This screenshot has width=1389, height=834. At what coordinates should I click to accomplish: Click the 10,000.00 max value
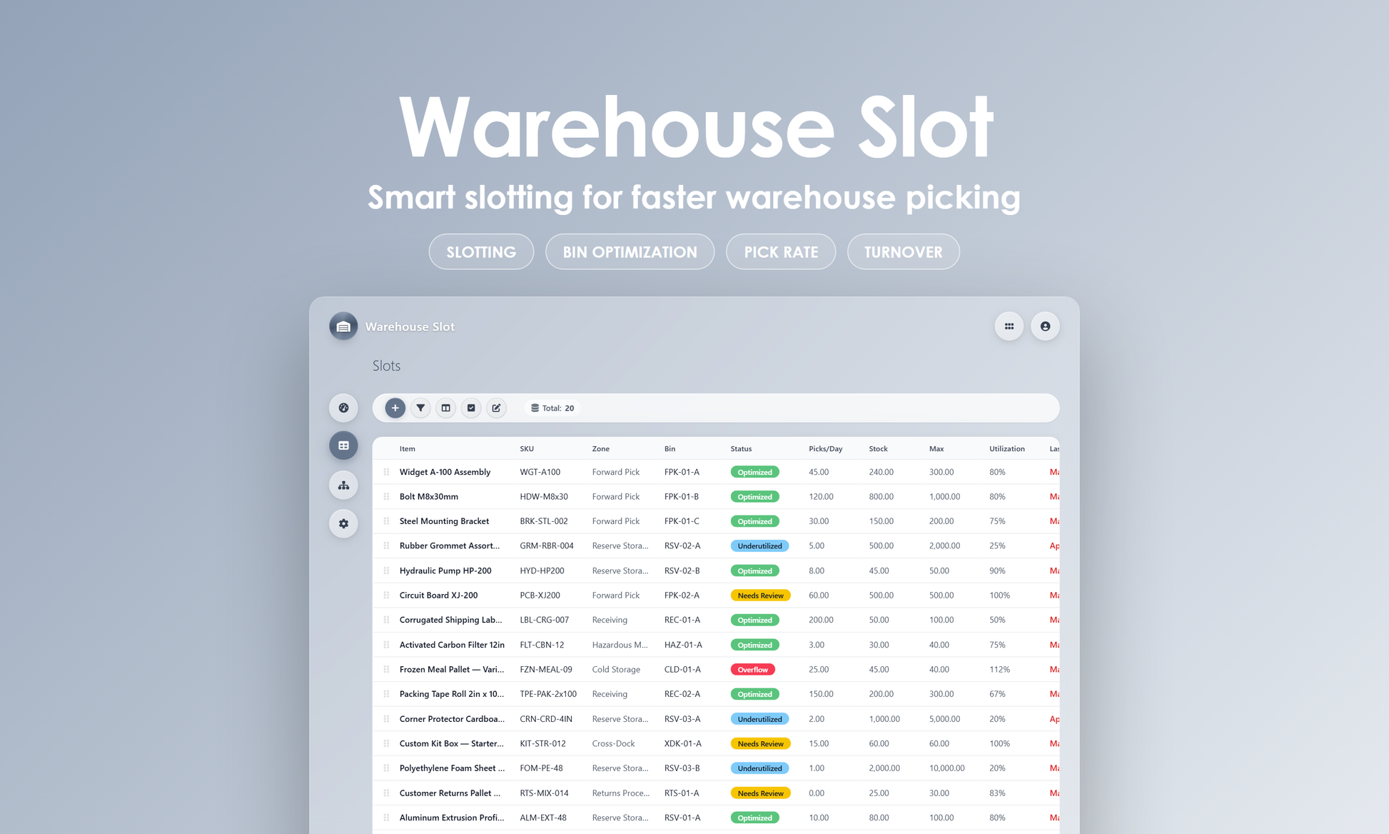(946, 768)
